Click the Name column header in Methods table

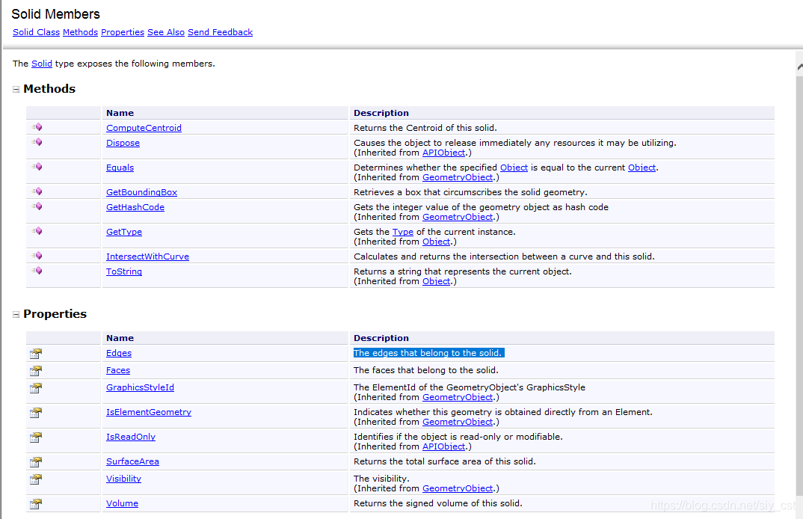tap(120, 113)
